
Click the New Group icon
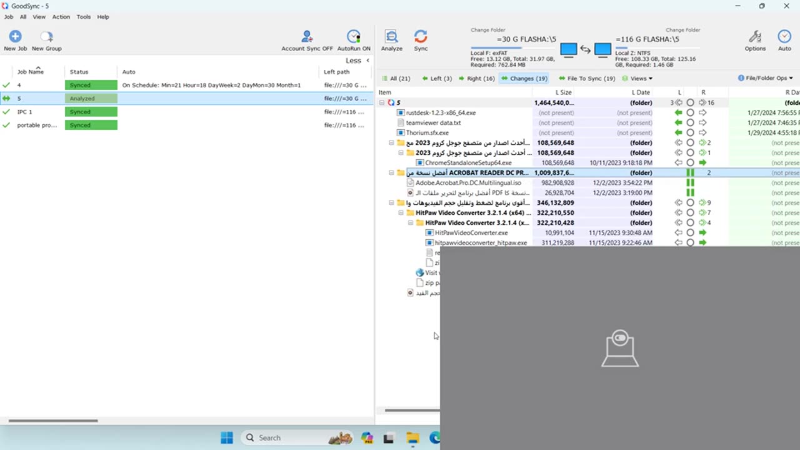pos(46,37)
